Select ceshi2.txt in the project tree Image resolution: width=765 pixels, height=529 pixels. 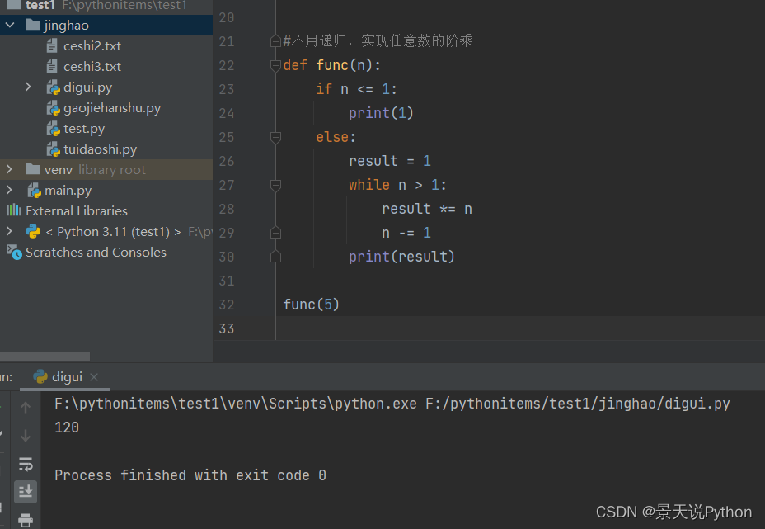click(92, 46)
